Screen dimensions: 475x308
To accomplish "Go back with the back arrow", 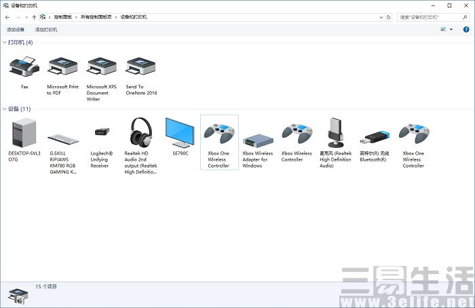I will pos(7,17).
